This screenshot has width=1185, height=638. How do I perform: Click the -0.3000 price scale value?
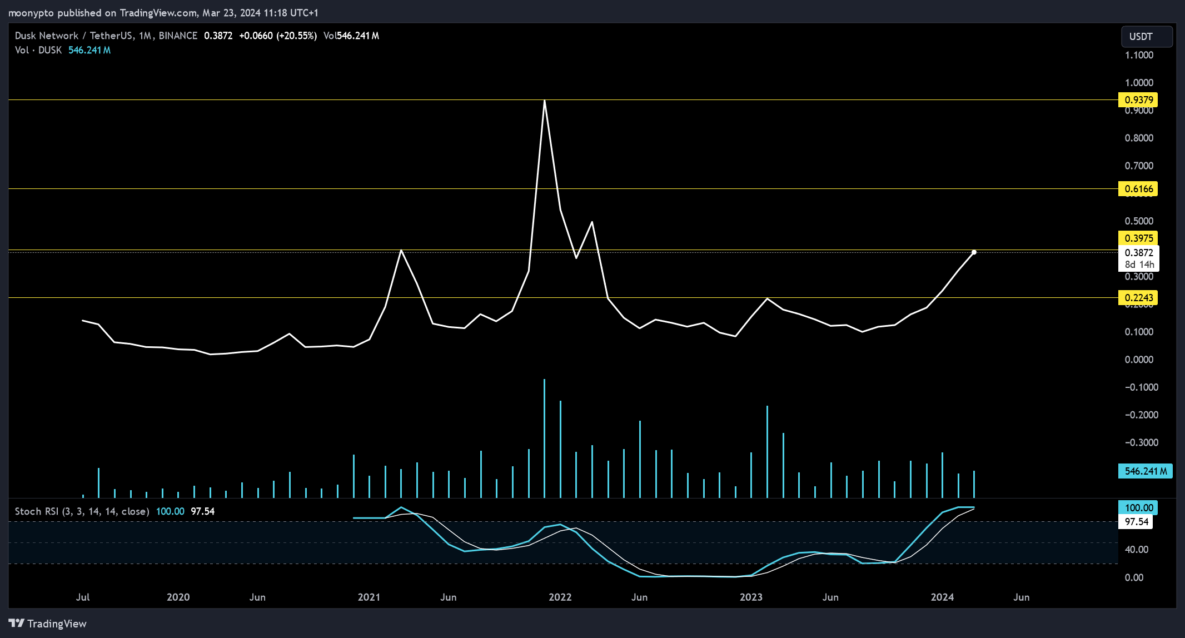pos(1141,442)
